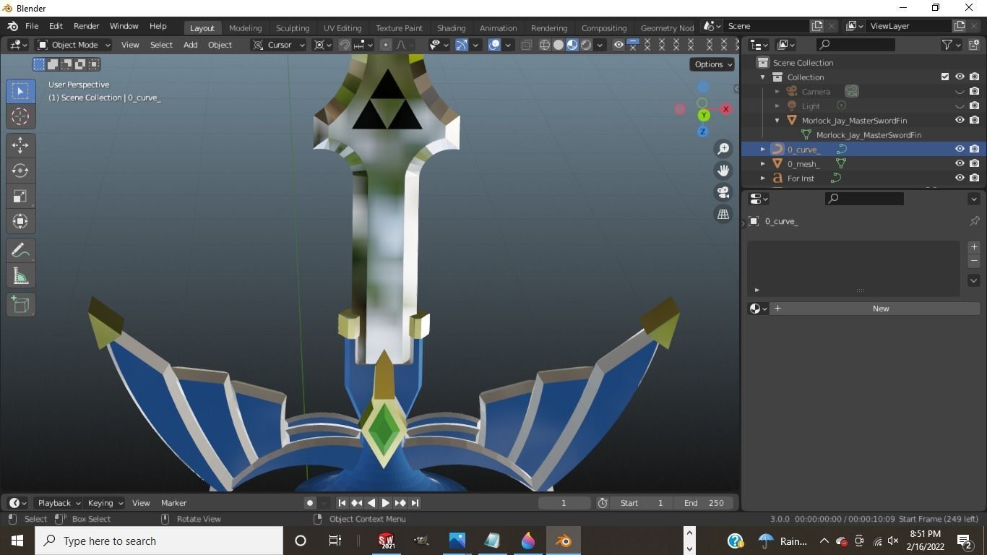Screen dimensions: 987x555
Task: Open the Playback dropdown in timeline
Action: (59, 503)
